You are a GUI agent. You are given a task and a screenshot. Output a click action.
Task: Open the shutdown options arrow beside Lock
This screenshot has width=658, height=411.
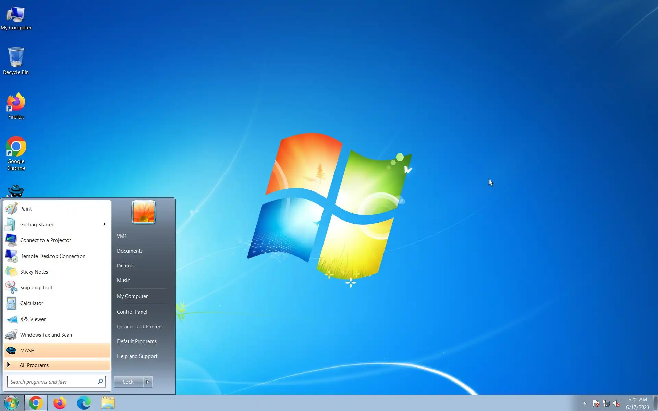(x=148, y=382)
